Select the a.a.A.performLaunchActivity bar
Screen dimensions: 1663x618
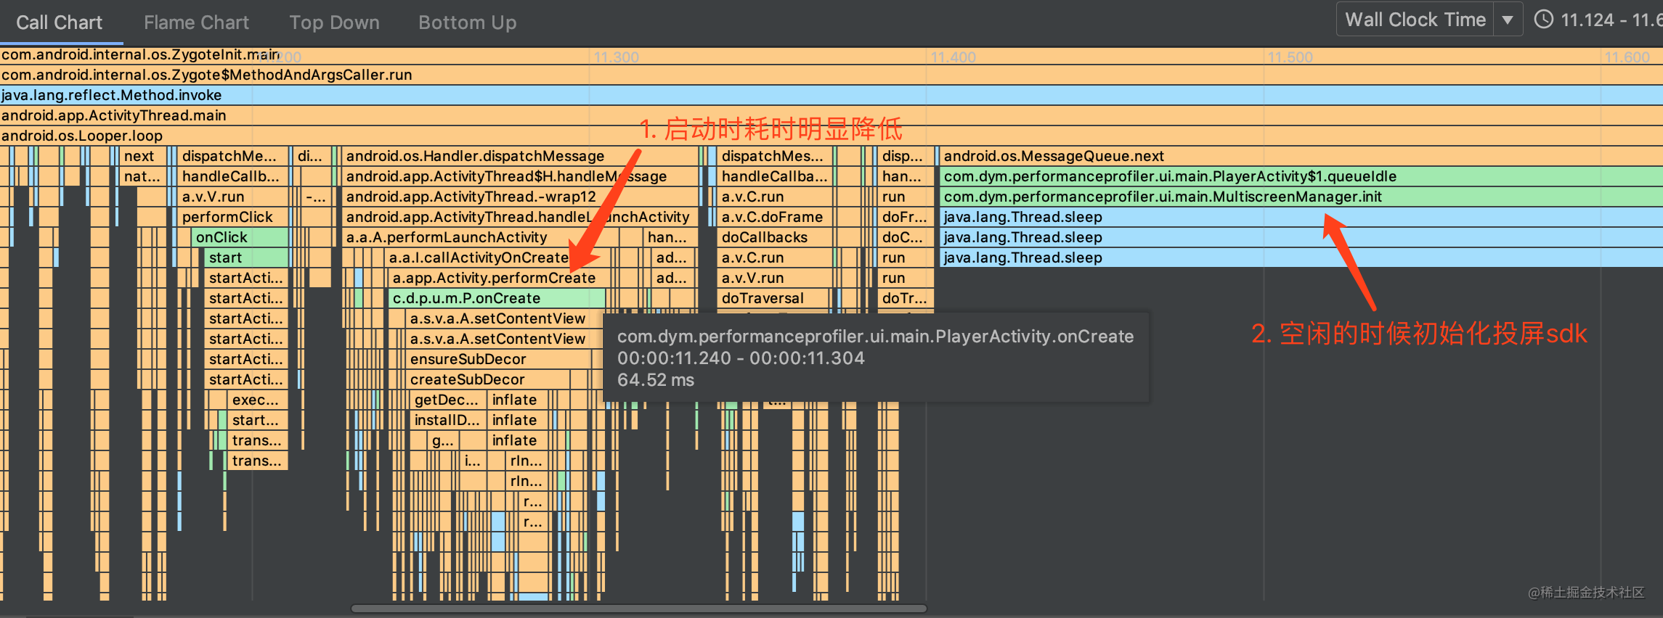click(481, 237)
